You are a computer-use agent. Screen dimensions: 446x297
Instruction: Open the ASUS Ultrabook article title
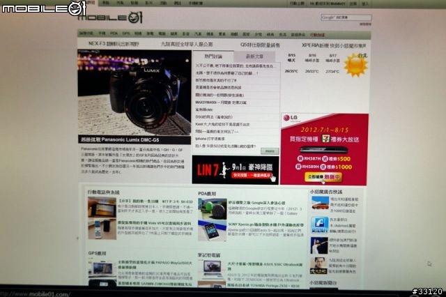tap(265, 266)
